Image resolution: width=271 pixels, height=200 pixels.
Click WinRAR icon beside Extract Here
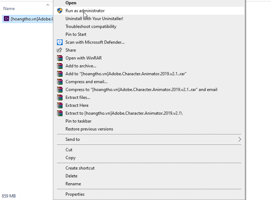(x=60, y=105)
